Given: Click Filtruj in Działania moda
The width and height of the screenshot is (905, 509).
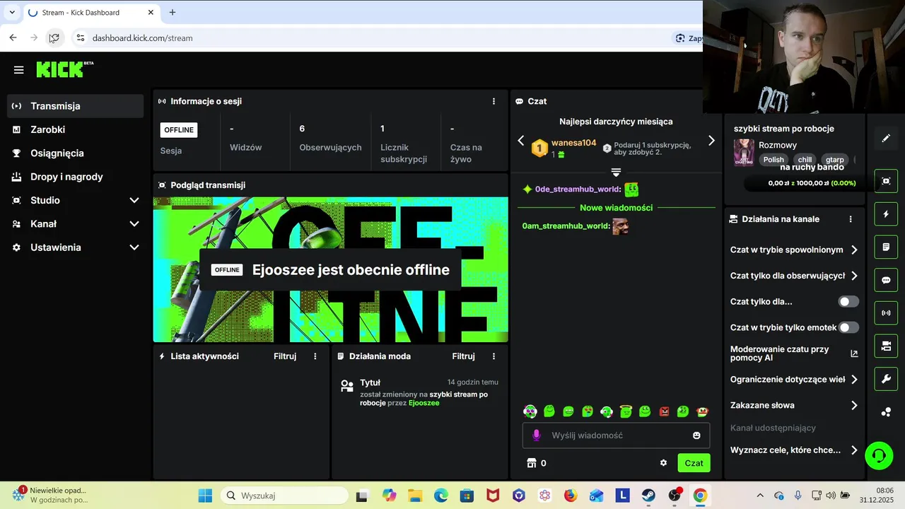Looking at the screenshot, I should pos(464,356).
